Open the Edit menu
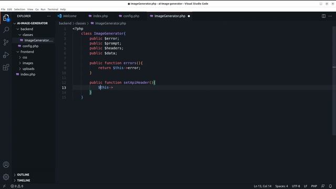The width and height of the screenshot is (336, 189). pyautogui.click(x=9, y=9)
